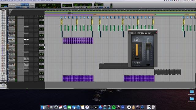Click the white insert slot on selected track
Viewport: 196px width, 110px height.
[x=26, y=39]
